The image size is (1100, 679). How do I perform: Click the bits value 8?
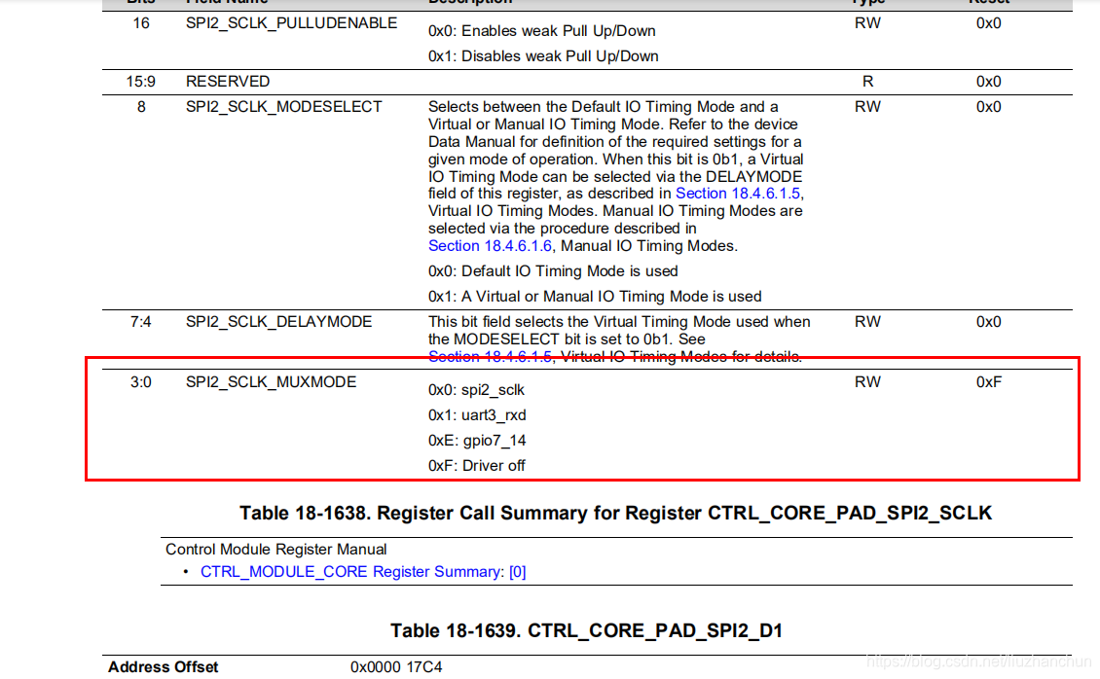coord(141,106)
